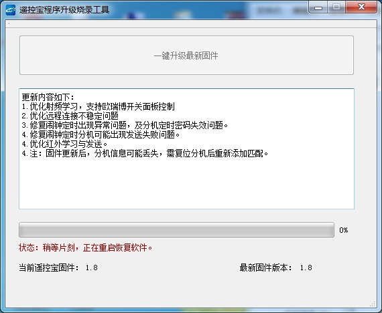Close the 遥控宝程序升级烧录工具 window
Image resolution: width=382 pixels, height=313 pixels.
click(361, 7)
